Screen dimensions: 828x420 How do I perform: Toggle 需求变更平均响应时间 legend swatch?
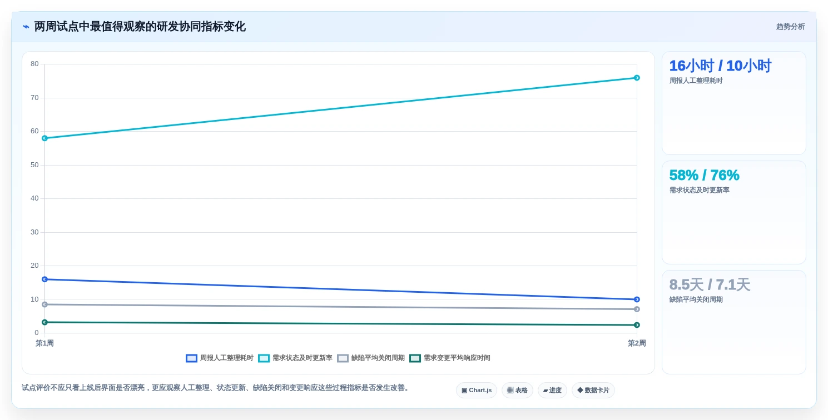[x=415, y=358]
